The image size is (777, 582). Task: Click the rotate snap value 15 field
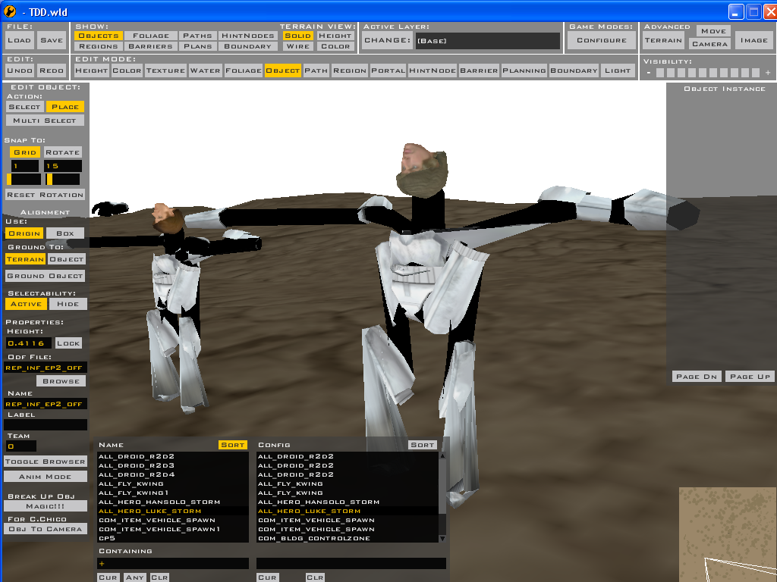click(62, 166)
